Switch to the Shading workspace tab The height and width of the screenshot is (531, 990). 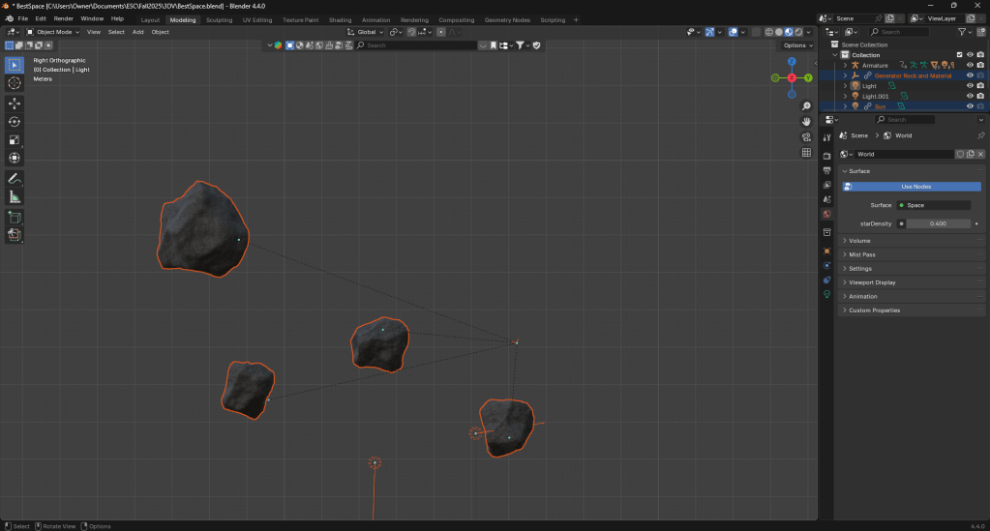coord(340,19)
